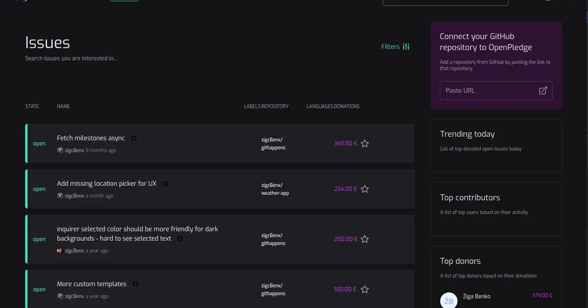
Task: Click GitHub icon next to "More custom templates"
Action: click(135, 284)
